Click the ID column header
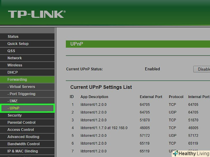Image resolution: width=210 pixels, height=157 pixels. click(x=72, y=97)
